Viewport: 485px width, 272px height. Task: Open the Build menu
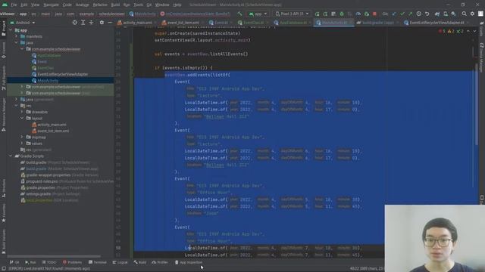click(x=115, y=5)
